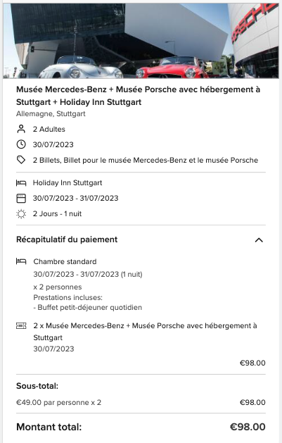Click the €49.00 par personne x 2 line
This screenshot has width=282, height=443.
click(x=58, y=402)
